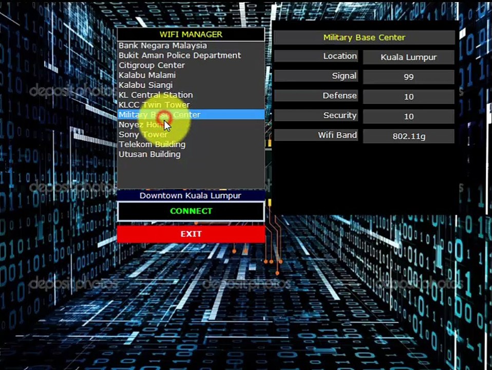Select Bukit Aman Police Department entry
492x370 pixels.
191,55
